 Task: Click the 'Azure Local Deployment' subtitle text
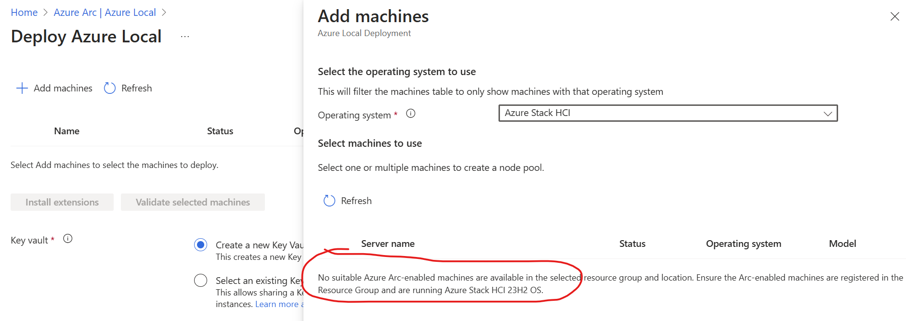click(x=364, y=33)
